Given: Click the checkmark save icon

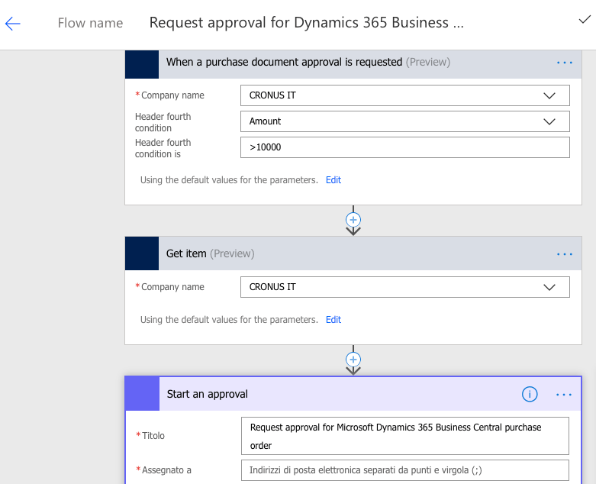Looking at the screenshot, I should [x=585, y=21].
